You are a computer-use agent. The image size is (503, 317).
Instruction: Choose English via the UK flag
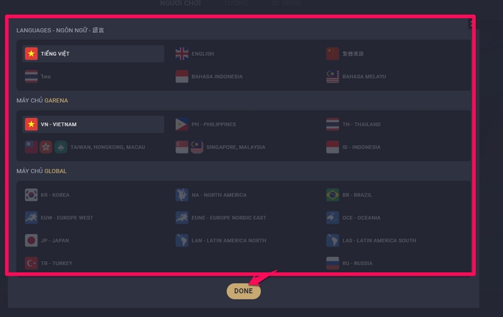182,54
